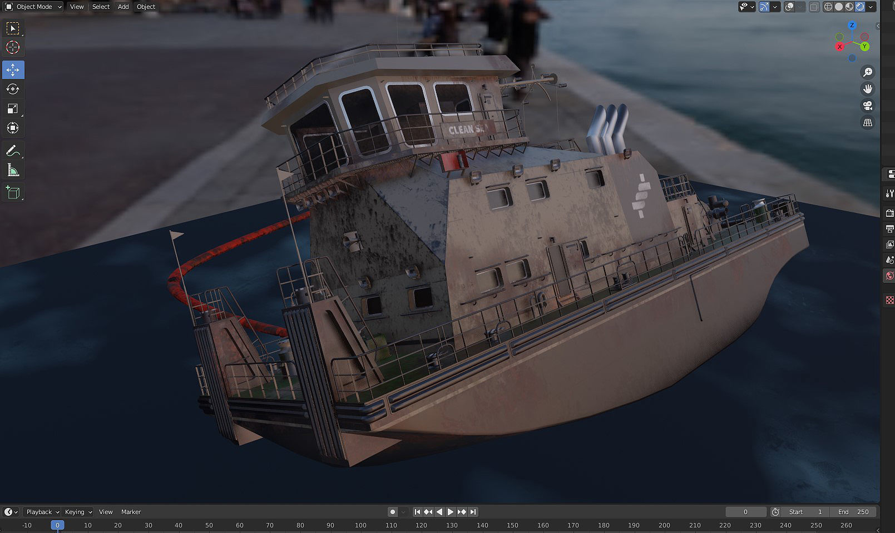Select the Add Cube tool

click(x=13, y=192)
